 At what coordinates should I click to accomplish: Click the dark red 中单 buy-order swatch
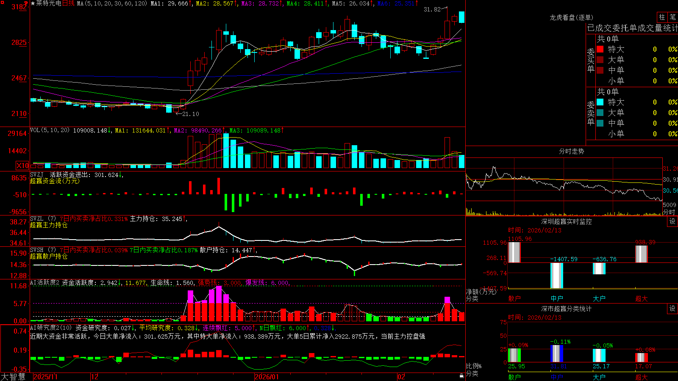coord(600,70)
